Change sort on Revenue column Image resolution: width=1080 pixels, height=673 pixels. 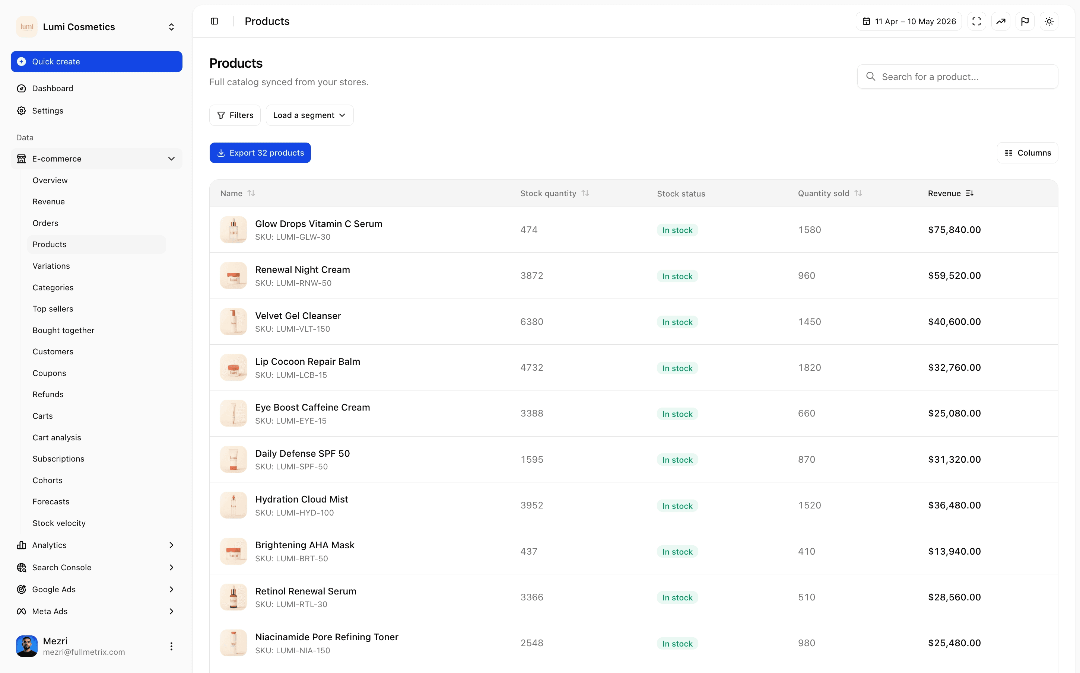tap(951, 193)
